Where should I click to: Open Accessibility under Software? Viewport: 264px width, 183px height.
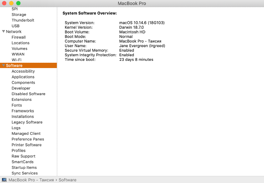pos(23,71)
